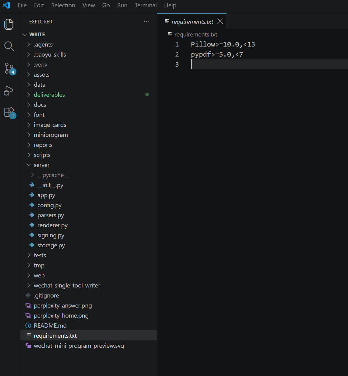This screenshot has height=376, width=348.
Task: Expand the data folder
Action: tap(88, 85)
